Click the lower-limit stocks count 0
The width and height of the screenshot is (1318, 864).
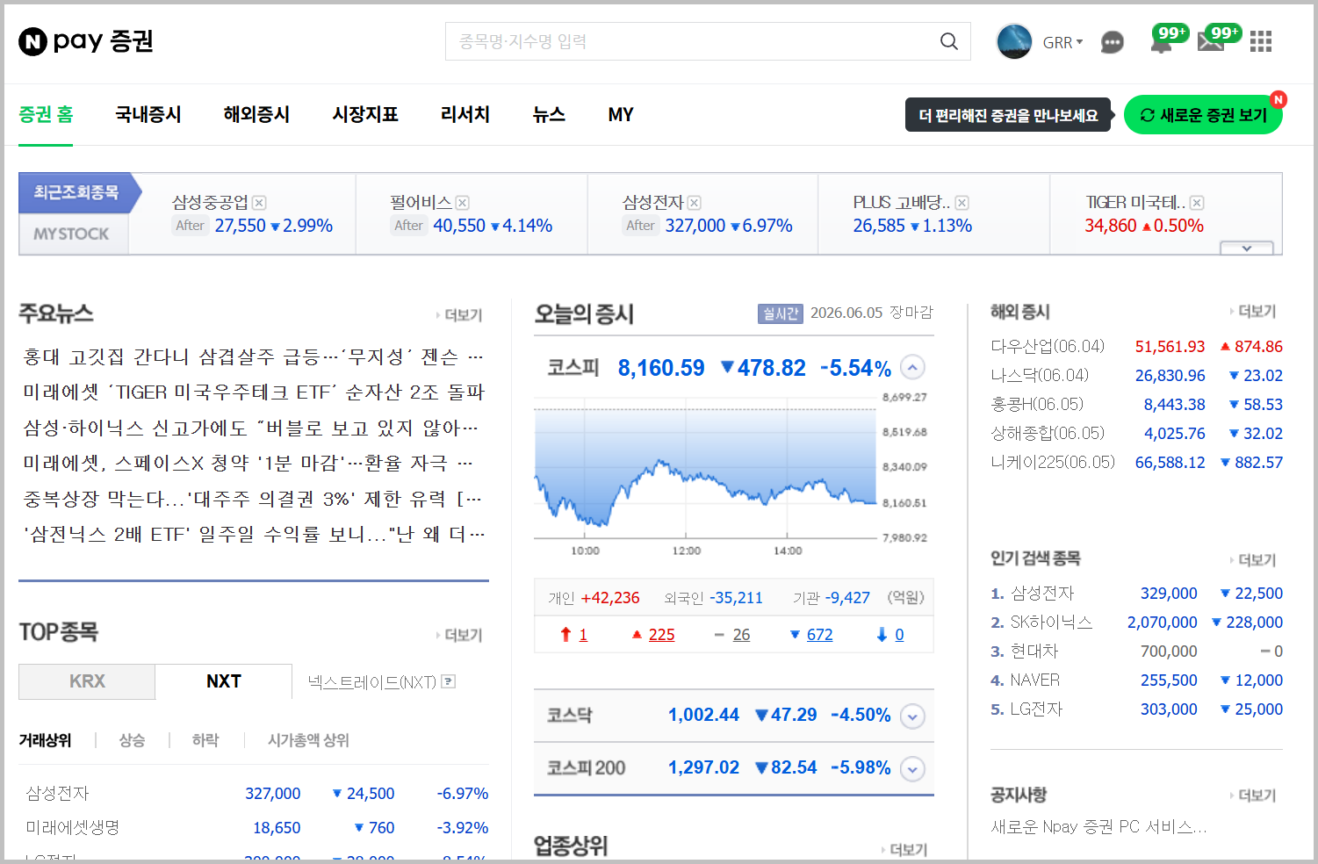pos(899,635)
